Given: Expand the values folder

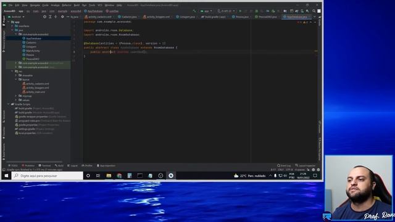Looking at the screenshot, I should point(16,100).
